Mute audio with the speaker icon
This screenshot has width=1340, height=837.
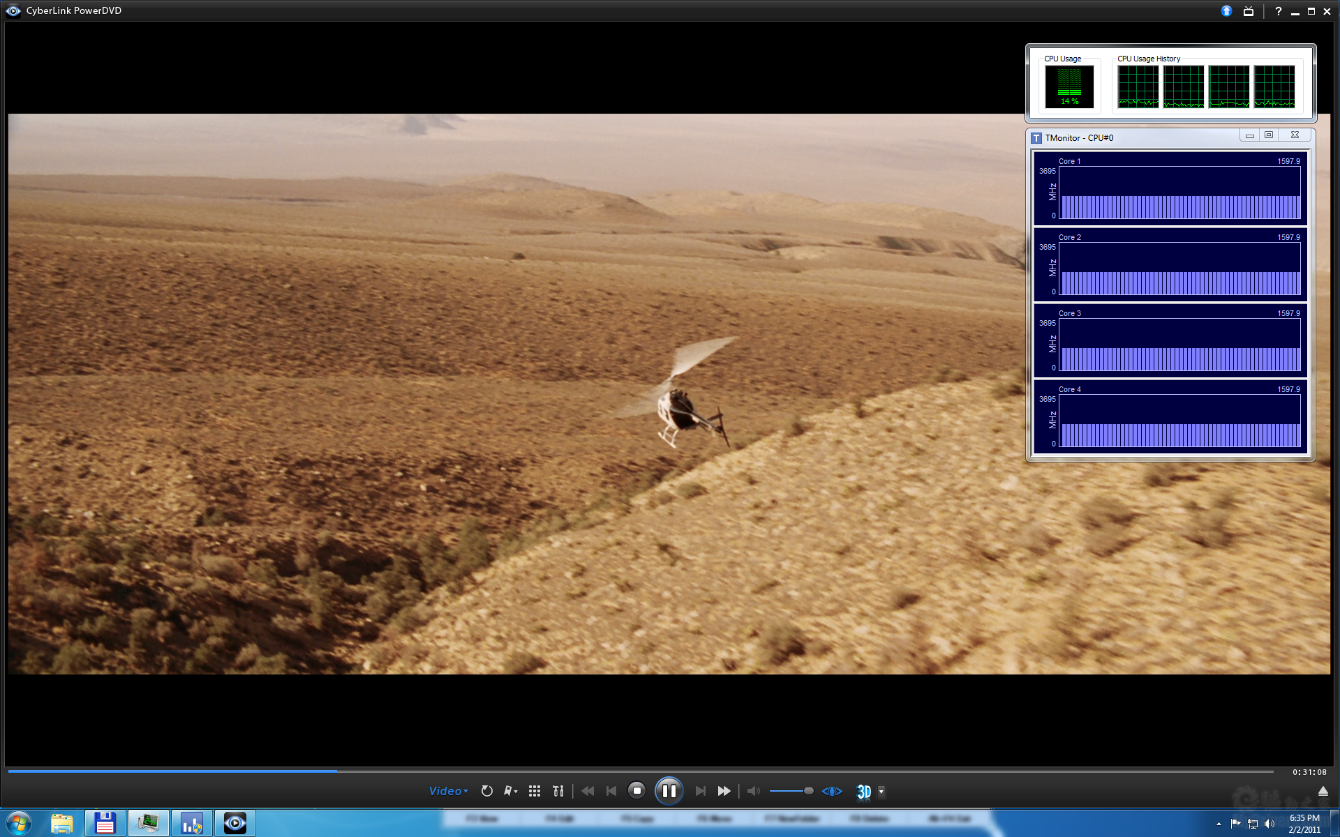753,791
